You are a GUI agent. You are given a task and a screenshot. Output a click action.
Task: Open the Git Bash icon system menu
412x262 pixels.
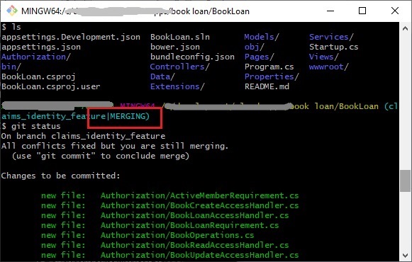click(11, 11)
